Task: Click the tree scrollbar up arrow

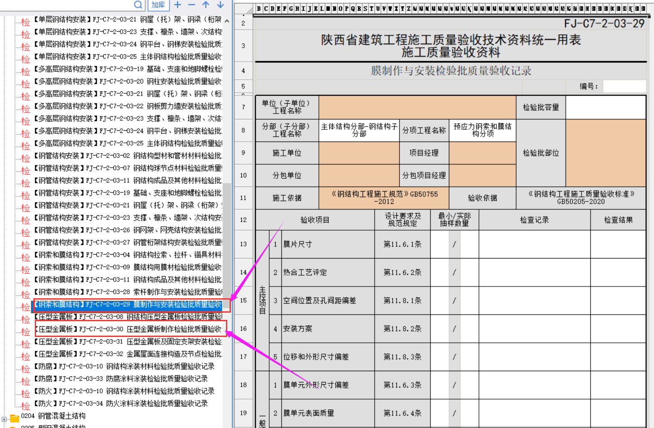Action: point(226,21)
